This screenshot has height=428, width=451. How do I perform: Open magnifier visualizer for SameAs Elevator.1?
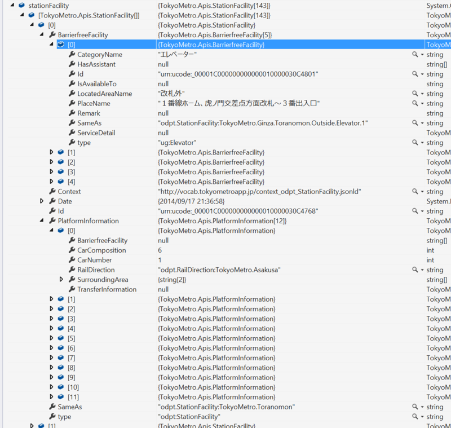[415, 122]
